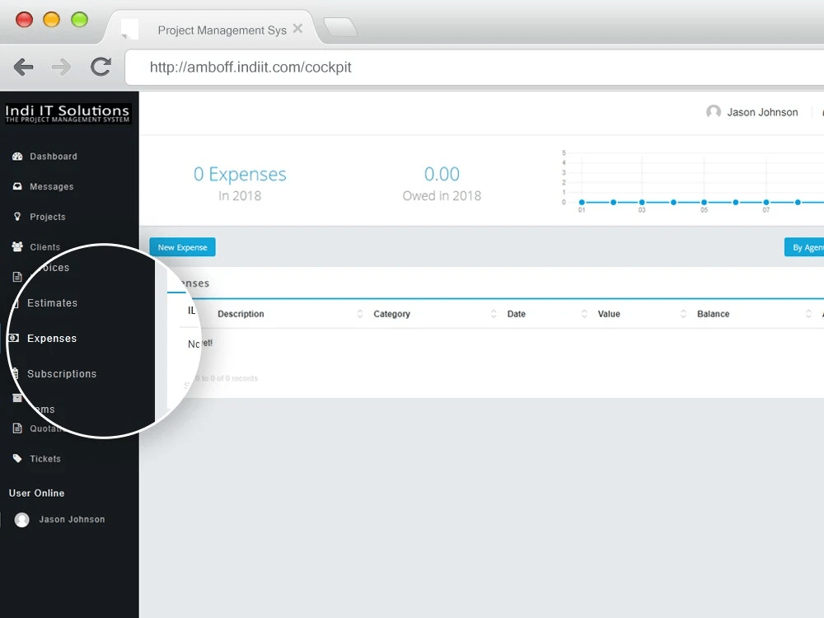The height and width of the screenshot is (618, 824).
Task: Click online user avatar in sidebar
Action: click(21, 520)
